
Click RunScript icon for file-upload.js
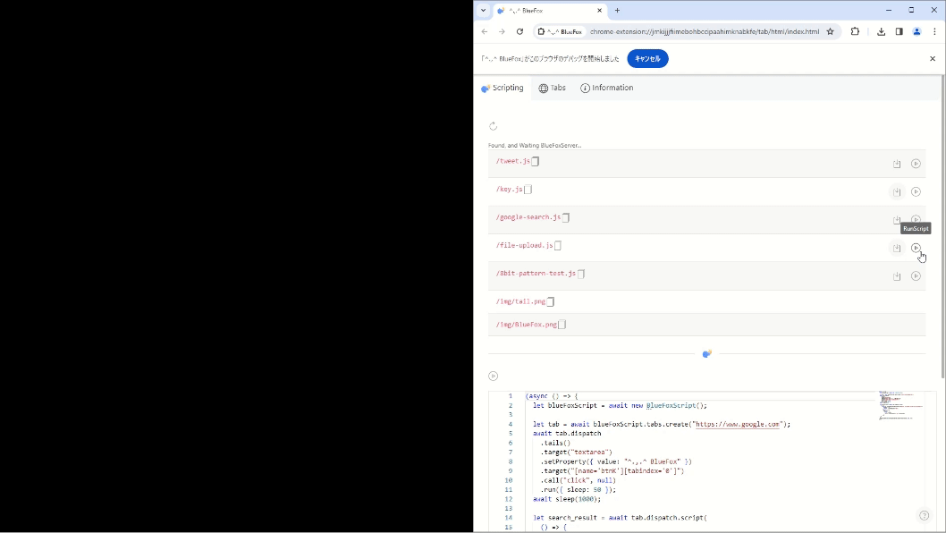coord(916,248)
